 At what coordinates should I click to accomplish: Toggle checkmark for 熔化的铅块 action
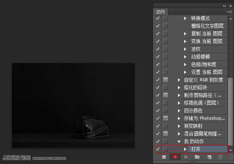(157, 87)
